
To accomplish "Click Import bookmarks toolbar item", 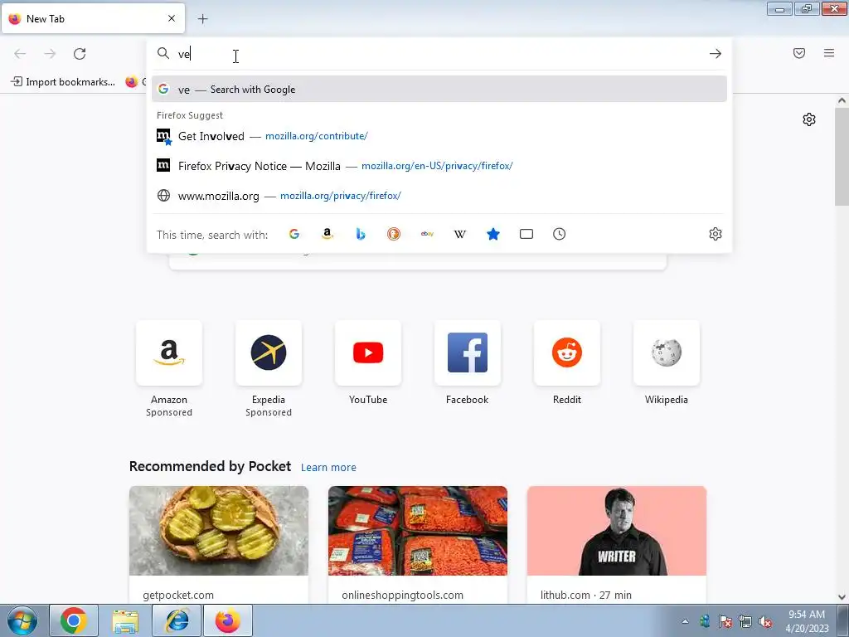I will point(63,82).
